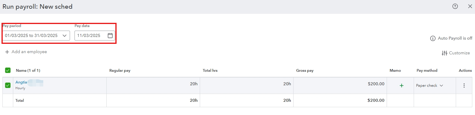
Task: Click the plus icon beside Add an employee
Action: click(7, 52)
